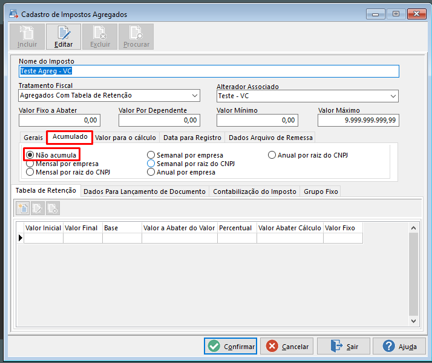Click the Sair button
Image resolution: width=432 pixels, height=363 pixels.
point(344,346)
